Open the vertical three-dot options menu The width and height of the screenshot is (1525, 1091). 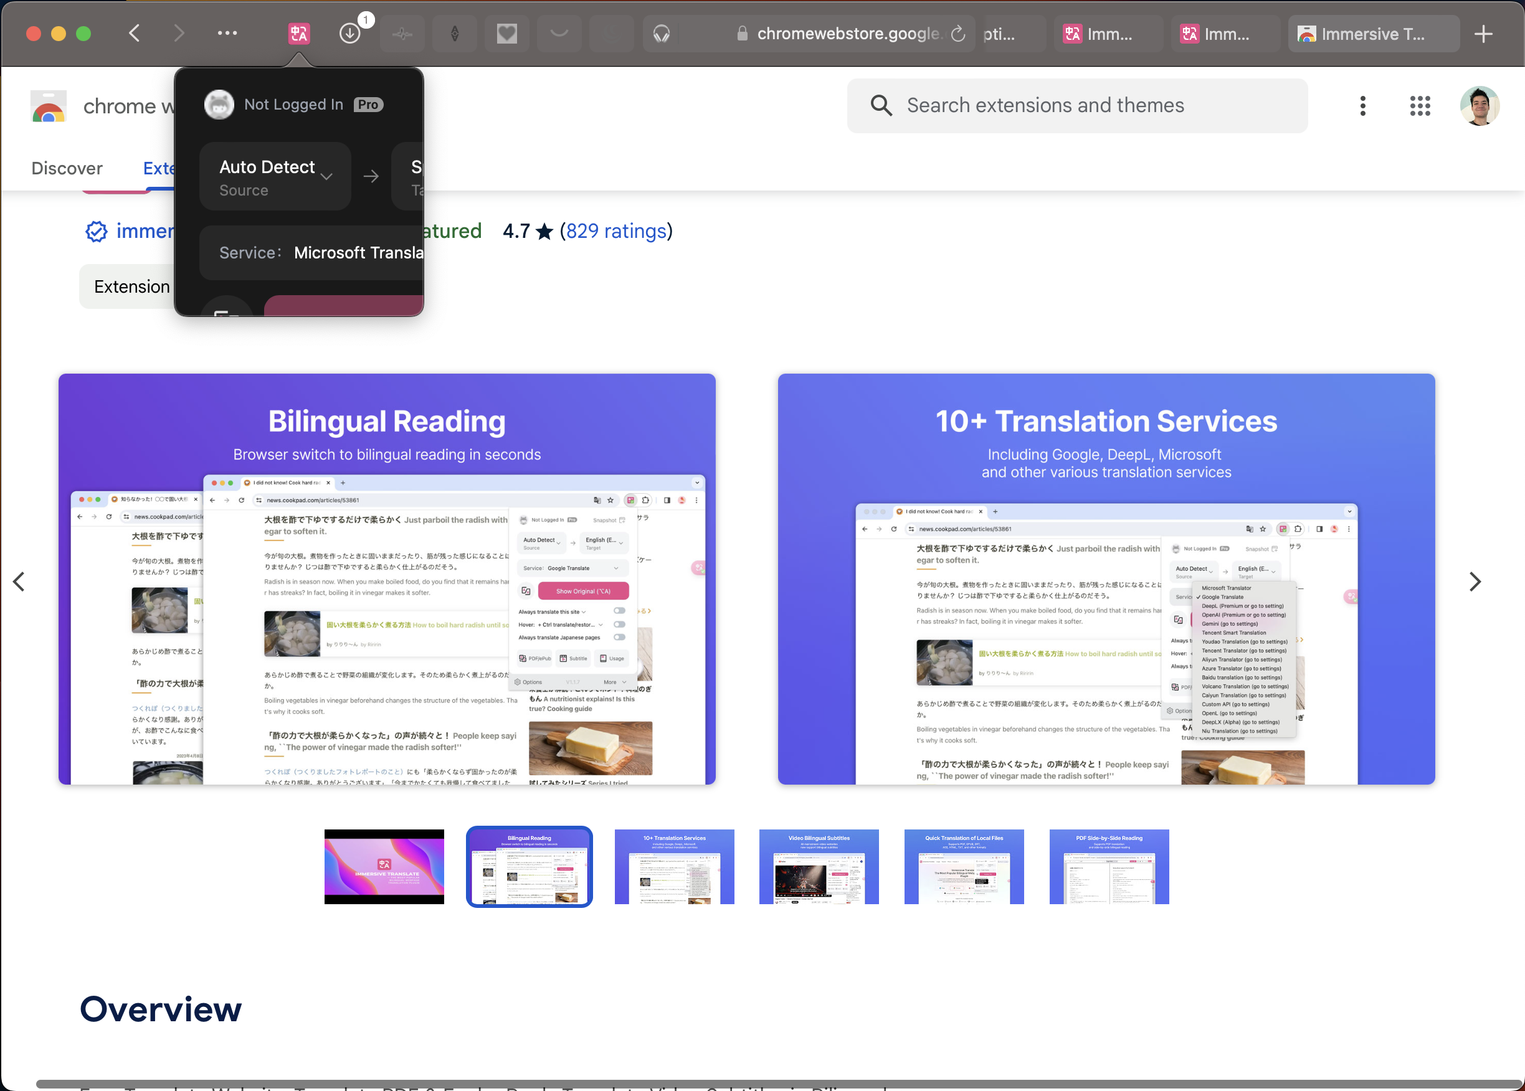click(x=1362, y=105)
